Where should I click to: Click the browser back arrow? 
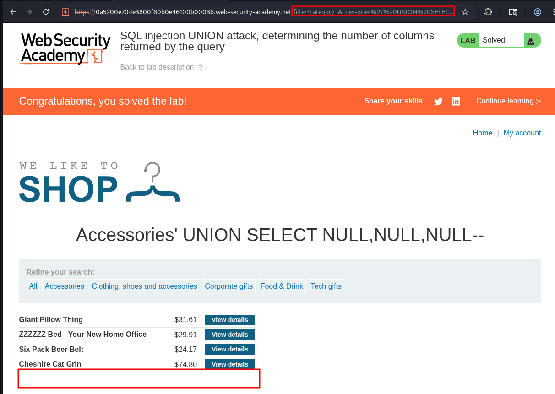coord(13,12)
